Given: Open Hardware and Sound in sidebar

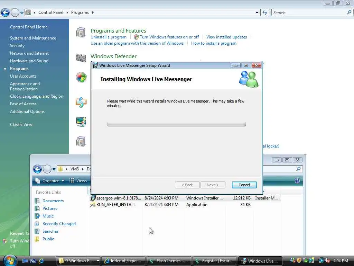Looking at the screenshot, I should (29, 61).
